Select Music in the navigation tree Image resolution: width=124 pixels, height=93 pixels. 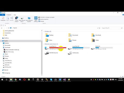coord(6,54)
